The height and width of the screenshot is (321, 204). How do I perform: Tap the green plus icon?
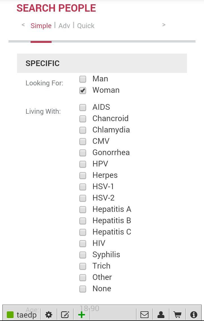point(82,315)
